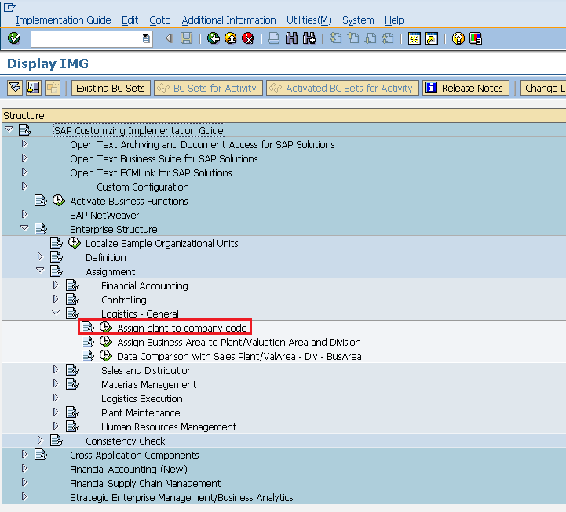Screen dimensions: 566x512
Task: Click the green Back arrow icon
Action: tap(214, 38)
